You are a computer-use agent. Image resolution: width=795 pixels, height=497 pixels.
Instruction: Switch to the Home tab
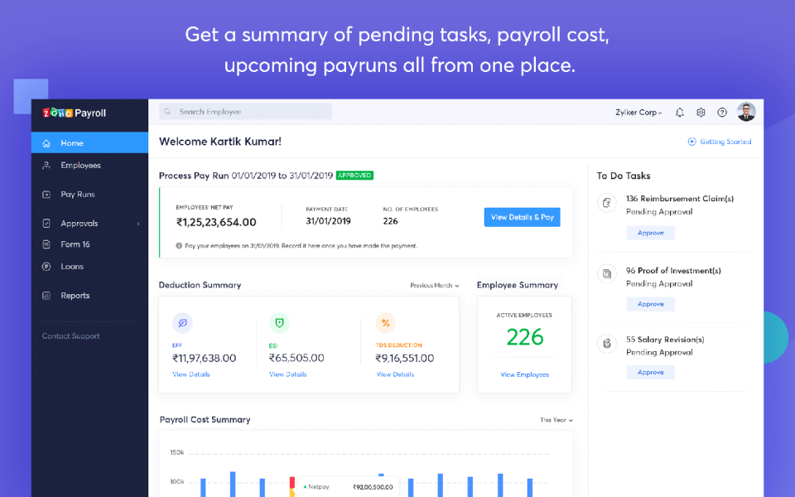pyautogui.click(x=70, y=142)
